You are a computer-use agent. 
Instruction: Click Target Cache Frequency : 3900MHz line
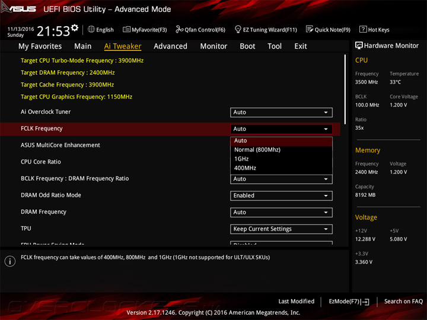click(67, 85)
